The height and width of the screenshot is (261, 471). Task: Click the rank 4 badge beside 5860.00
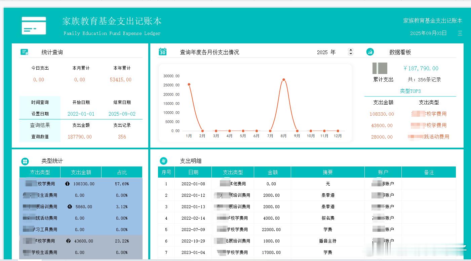[x=70, y=207]
